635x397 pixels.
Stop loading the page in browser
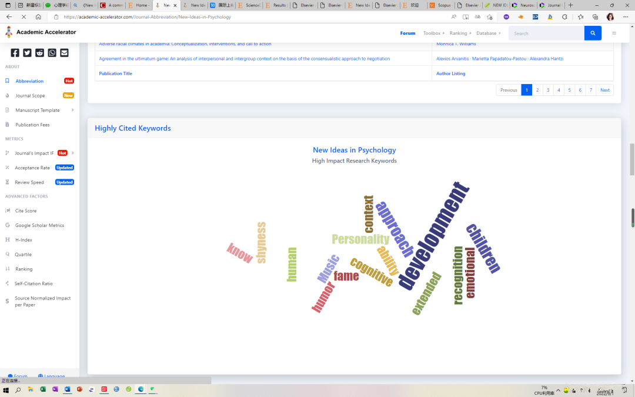24,16
